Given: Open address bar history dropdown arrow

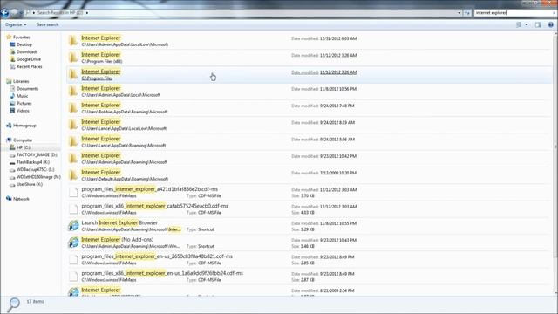Looking at the screenshot, I should click(x=459, y=13).
